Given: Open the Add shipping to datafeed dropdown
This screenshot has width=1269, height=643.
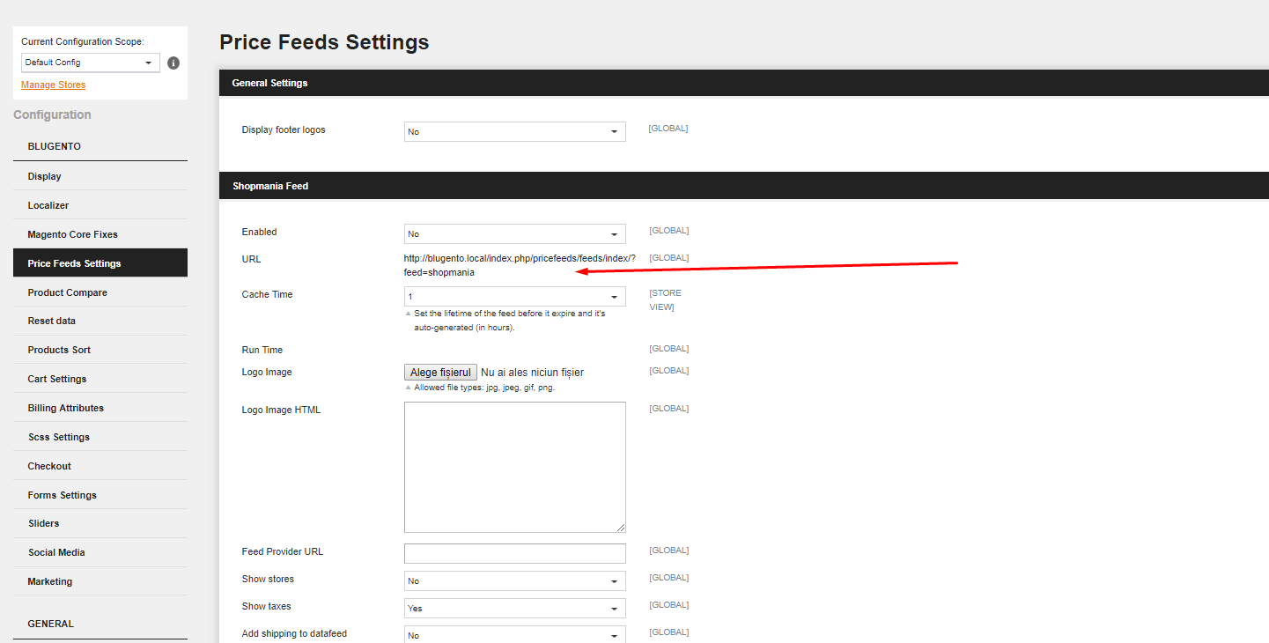Looking at the screenshot, I should point(515,634).
